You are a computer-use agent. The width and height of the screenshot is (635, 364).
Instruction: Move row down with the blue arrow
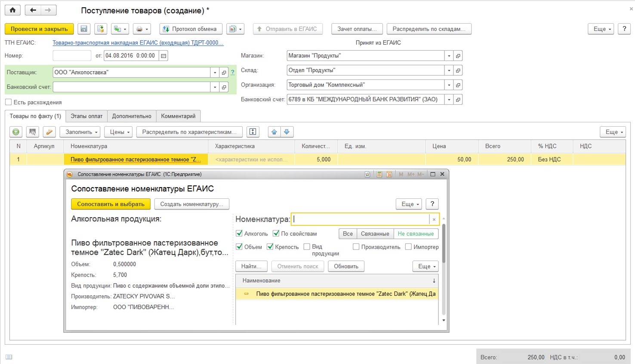(287, 132)
